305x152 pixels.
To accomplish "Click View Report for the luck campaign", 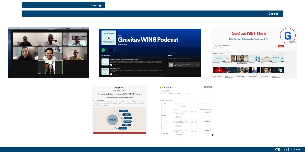I will click(207, 121).
